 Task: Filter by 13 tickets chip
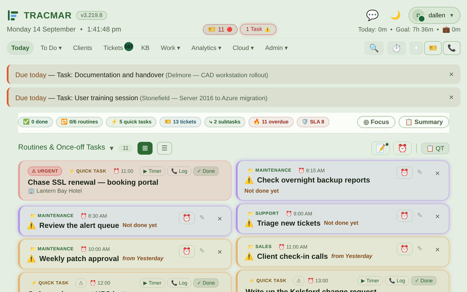click(x=180, y=122)
